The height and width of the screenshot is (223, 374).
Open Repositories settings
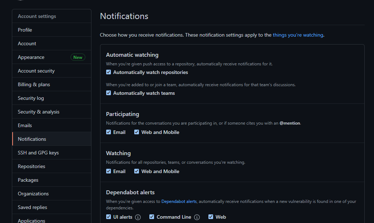click(x=51, y=166)
